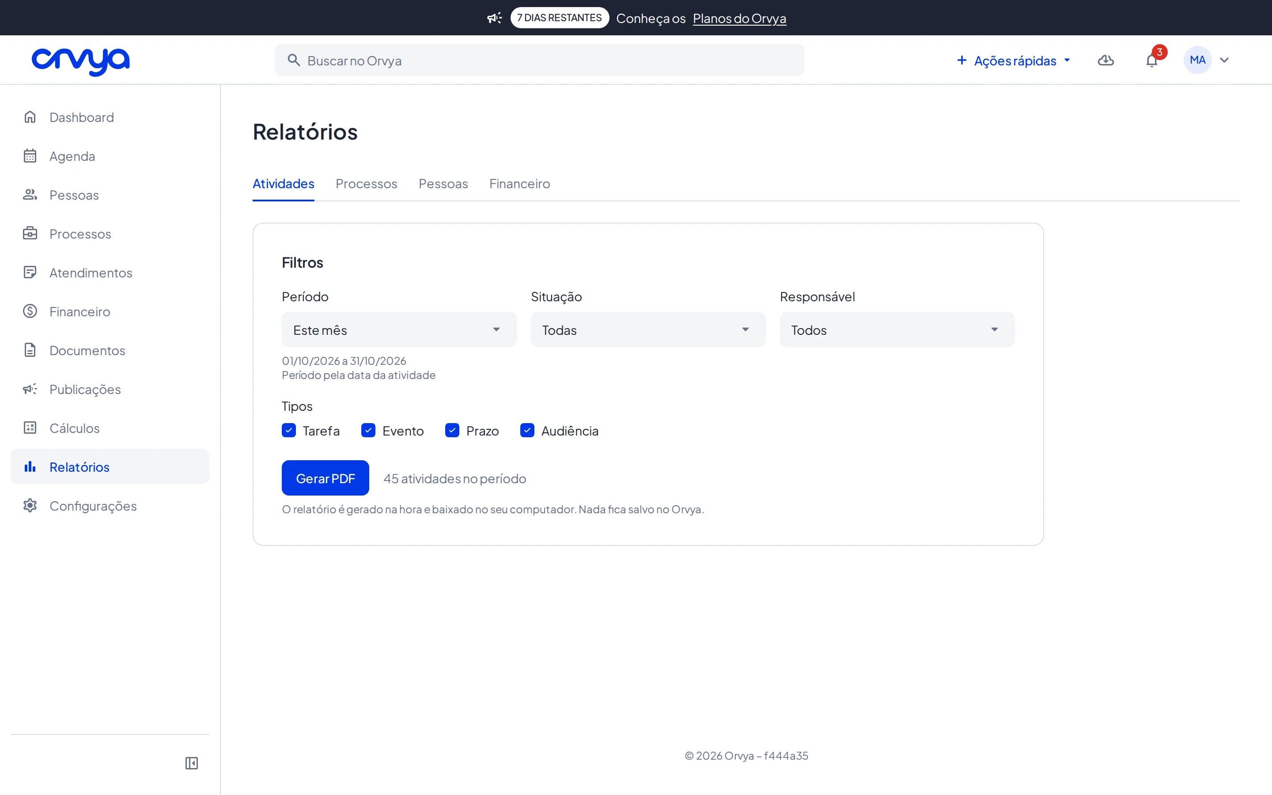Click the Publicações megaphone icon in sidebar
Image resolution: width=1272 pixels, height=795 pixels.
(x=30, y=389)
